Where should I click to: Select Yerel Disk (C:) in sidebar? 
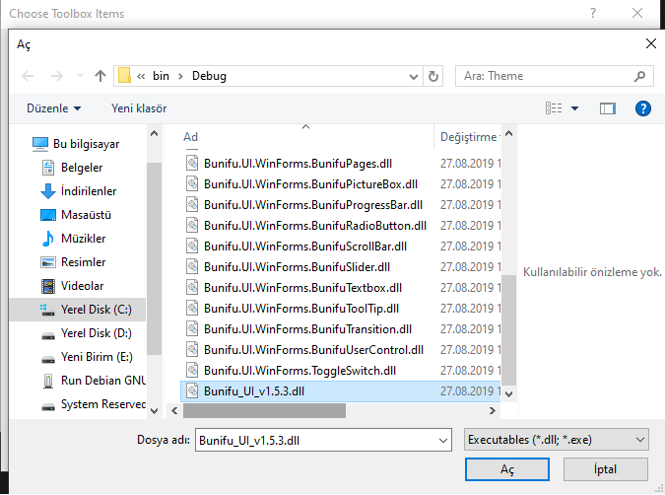(x=78, y=310)
